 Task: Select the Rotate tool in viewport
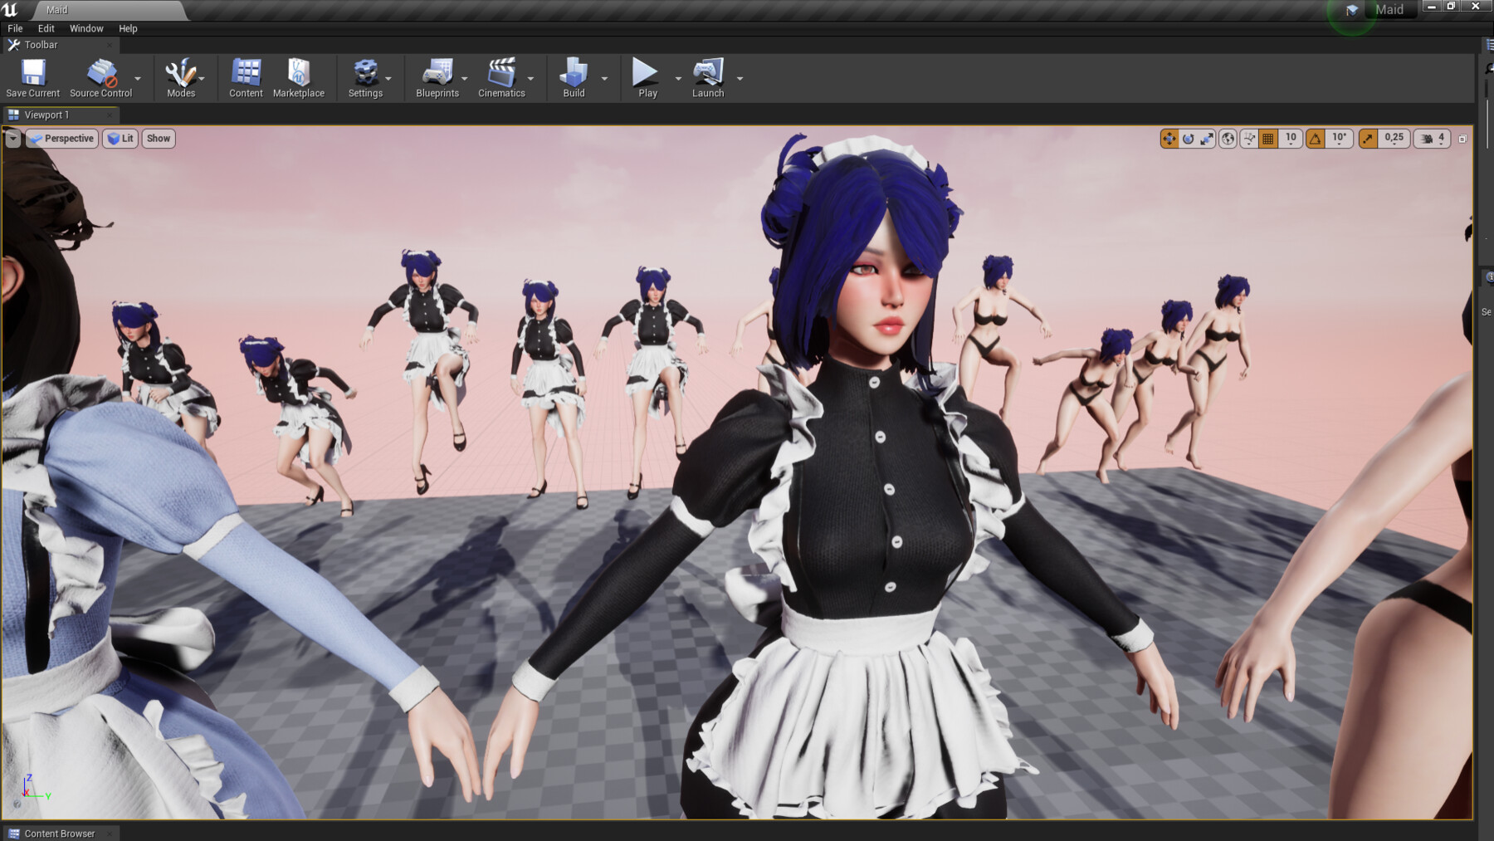tap(1189, 139)
